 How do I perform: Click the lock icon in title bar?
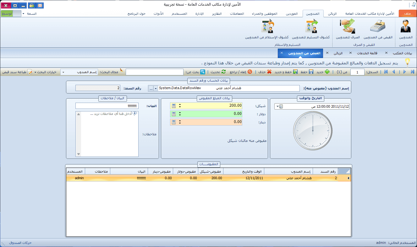point(31,6)
